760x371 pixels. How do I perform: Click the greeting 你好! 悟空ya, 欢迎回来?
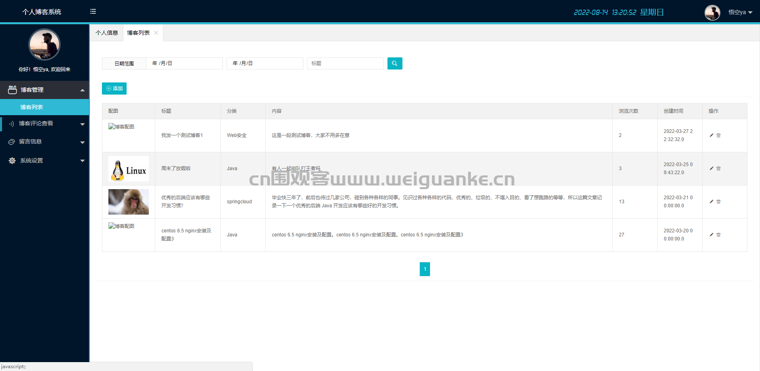tap(44, 70)
